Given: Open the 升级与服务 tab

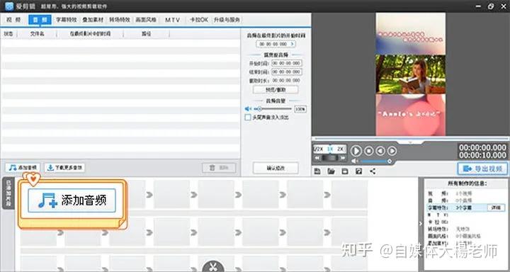Looking at the screenshot, I should click(227, 20).
